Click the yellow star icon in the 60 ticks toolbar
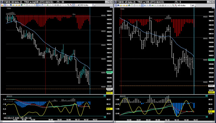 17,5
